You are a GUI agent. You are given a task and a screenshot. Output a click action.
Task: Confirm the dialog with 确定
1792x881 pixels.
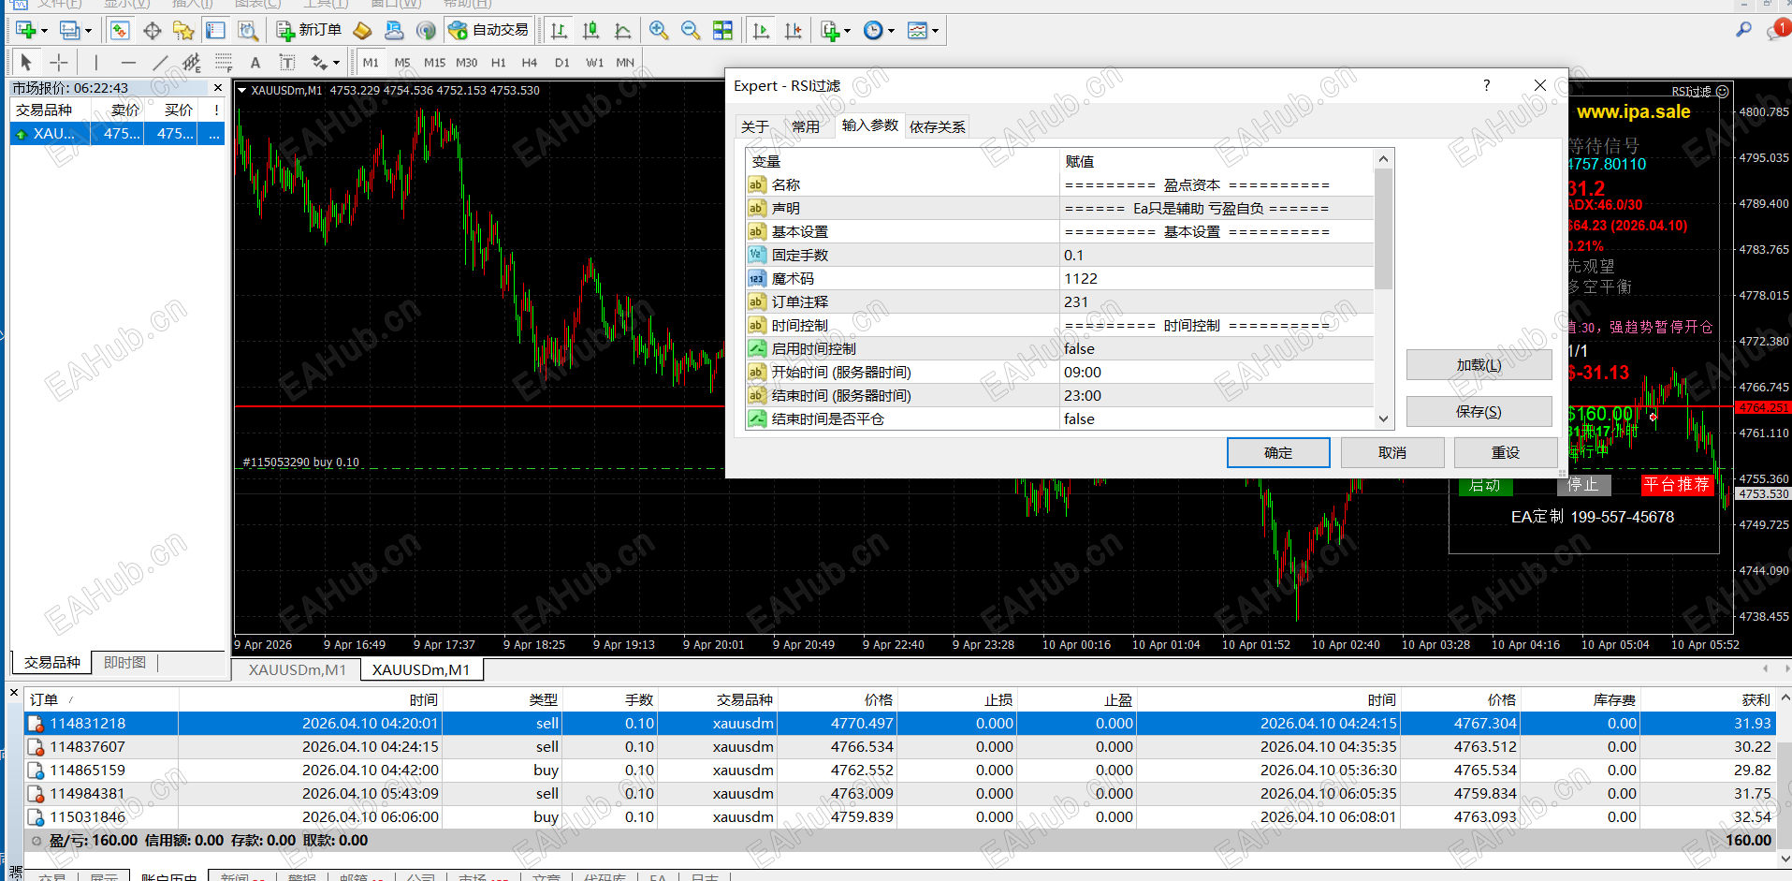(x=1278, y=453)
